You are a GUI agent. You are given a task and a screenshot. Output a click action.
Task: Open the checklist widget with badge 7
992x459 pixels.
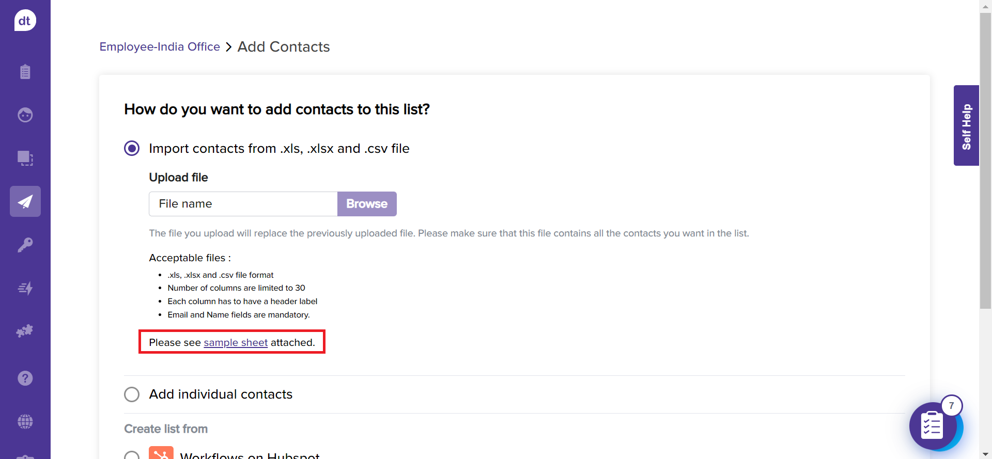click(933, 426)
